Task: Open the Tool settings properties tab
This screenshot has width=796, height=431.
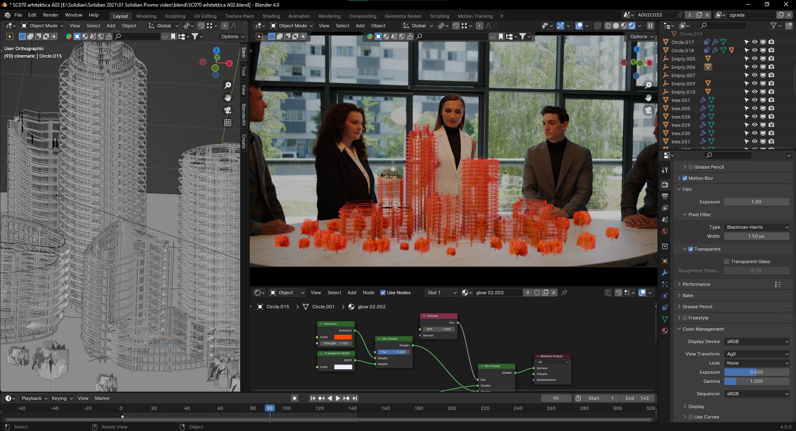Action: tap(665, 170)
